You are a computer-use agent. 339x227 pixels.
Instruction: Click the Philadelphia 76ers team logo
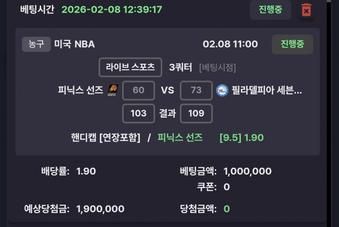tap(222, 90)
